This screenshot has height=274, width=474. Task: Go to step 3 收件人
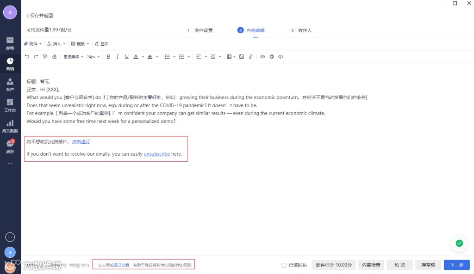301,30
